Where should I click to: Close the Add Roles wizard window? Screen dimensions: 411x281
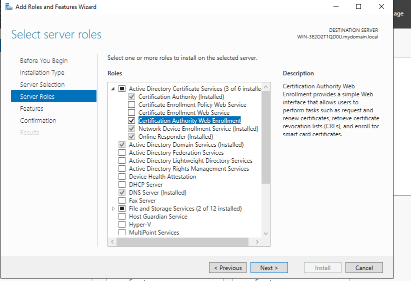click(381, 6)
